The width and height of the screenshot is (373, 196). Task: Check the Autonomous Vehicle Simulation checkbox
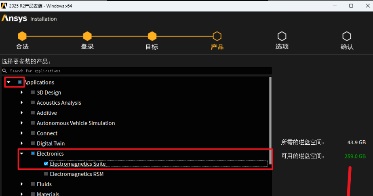33,123
